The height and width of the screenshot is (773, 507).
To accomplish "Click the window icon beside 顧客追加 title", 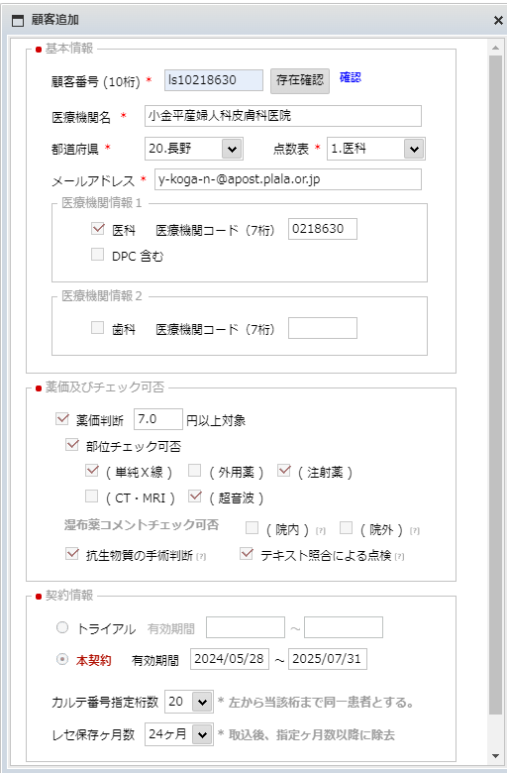I will click(18, 20).
